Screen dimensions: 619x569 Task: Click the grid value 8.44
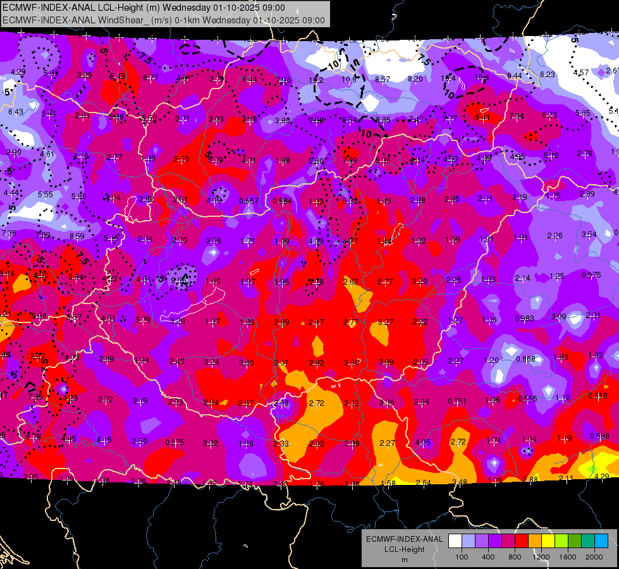pos(515,75)
